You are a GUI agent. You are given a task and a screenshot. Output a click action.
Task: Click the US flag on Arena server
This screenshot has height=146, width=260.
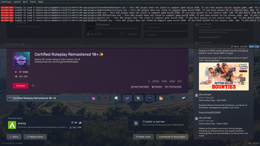point(80,123)
